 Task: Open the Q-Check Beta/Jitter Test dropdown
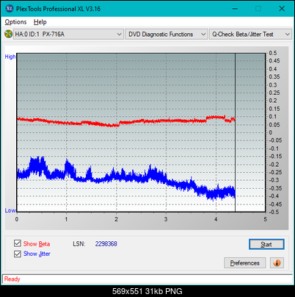tap(251, 35)
